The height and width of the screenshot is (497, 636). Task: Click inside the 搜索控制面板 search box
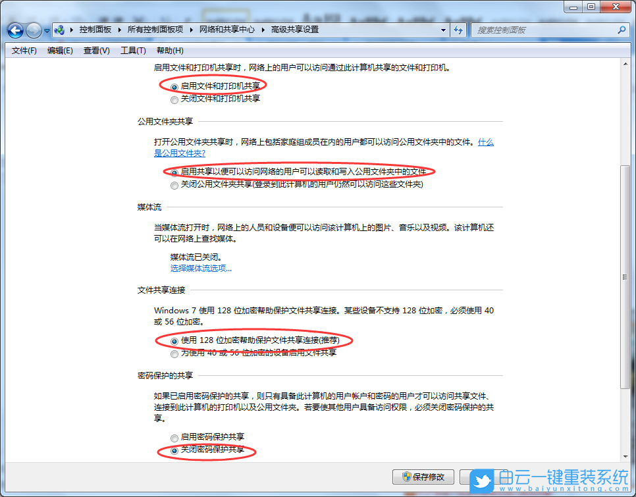540,30
